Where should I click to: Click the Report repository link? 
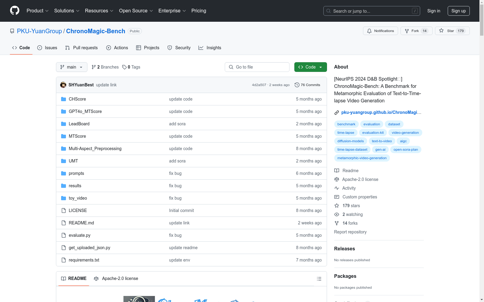tap(350, 232)
